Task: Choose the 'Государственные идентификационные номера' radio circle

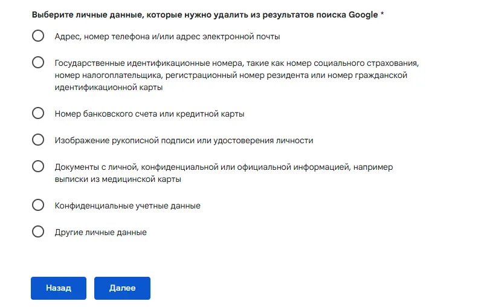Action: (38, 62)
